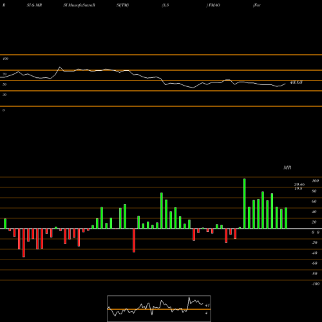The width and height of the screenshot is (322, 322).
Task: Click the -20 label on the MR axis
Action: 314,243
